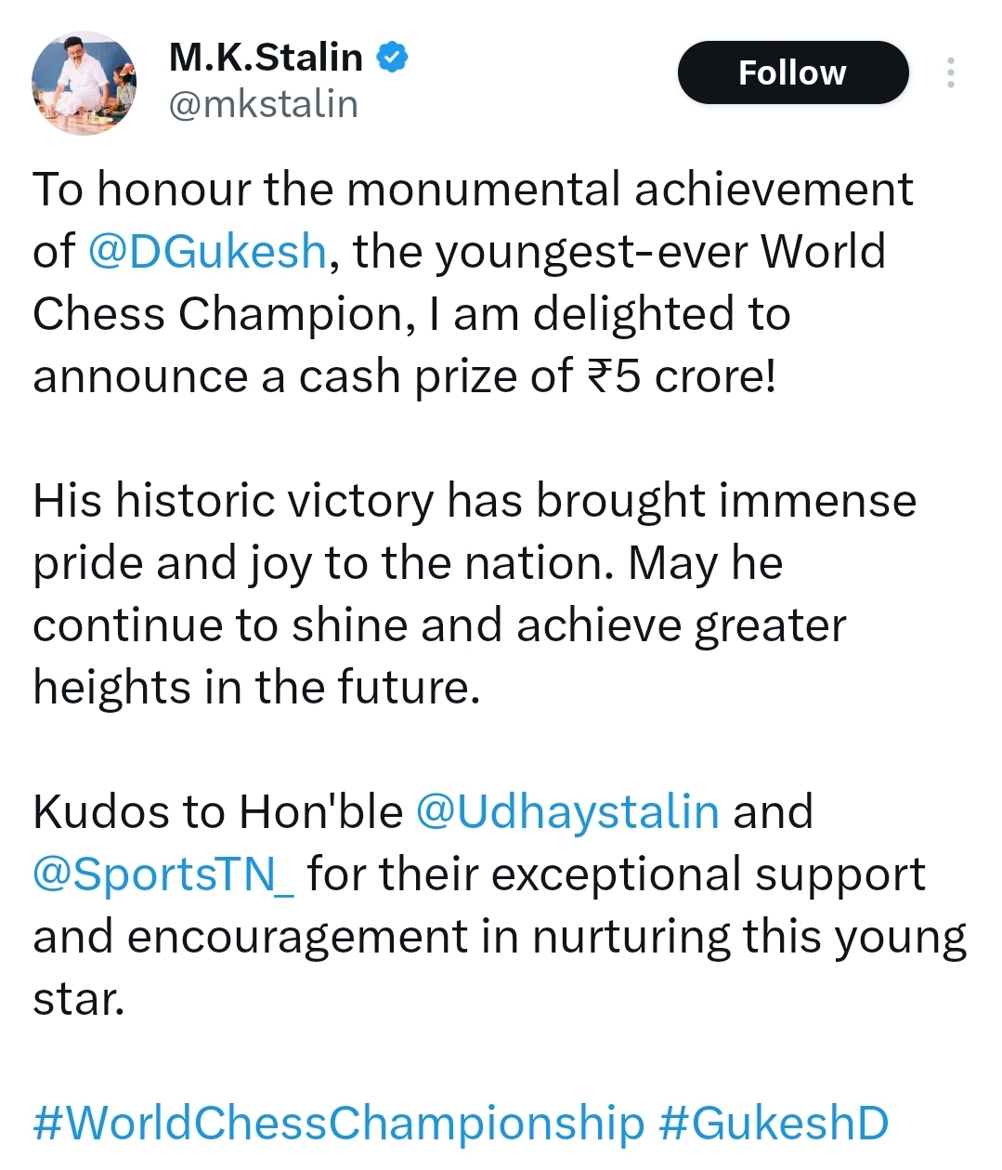Click the M.K.Stalin display name
Viewport: 1002px width, 1170px height.
266,58
